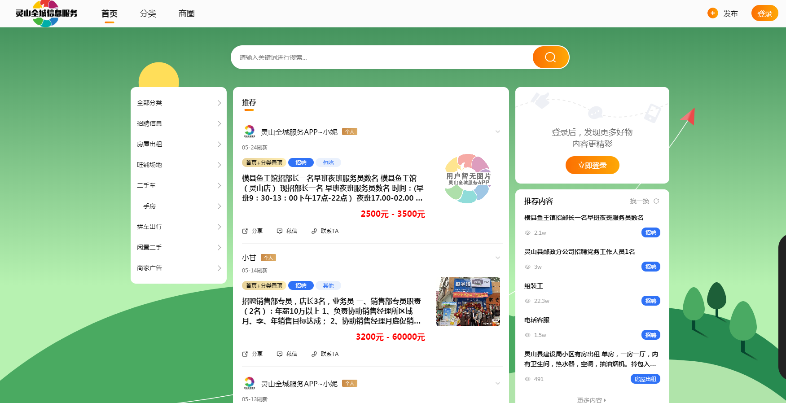Click the 立即登录 button
The height and width of the screenshot is (403, 786).
coord(592,165)
